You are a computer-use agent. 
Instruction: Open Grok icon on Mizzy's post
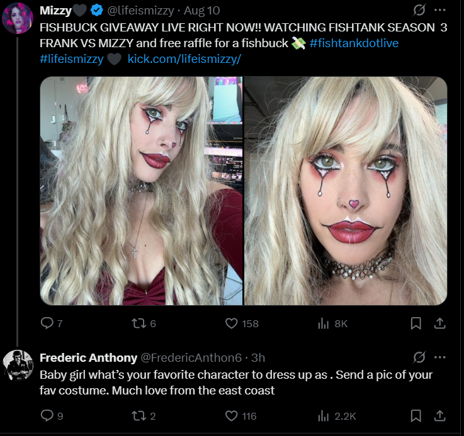tap(419, 10)
